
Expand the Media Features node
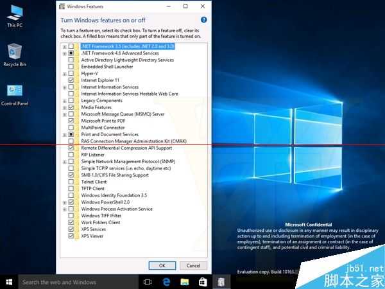(x=64, y=108)
